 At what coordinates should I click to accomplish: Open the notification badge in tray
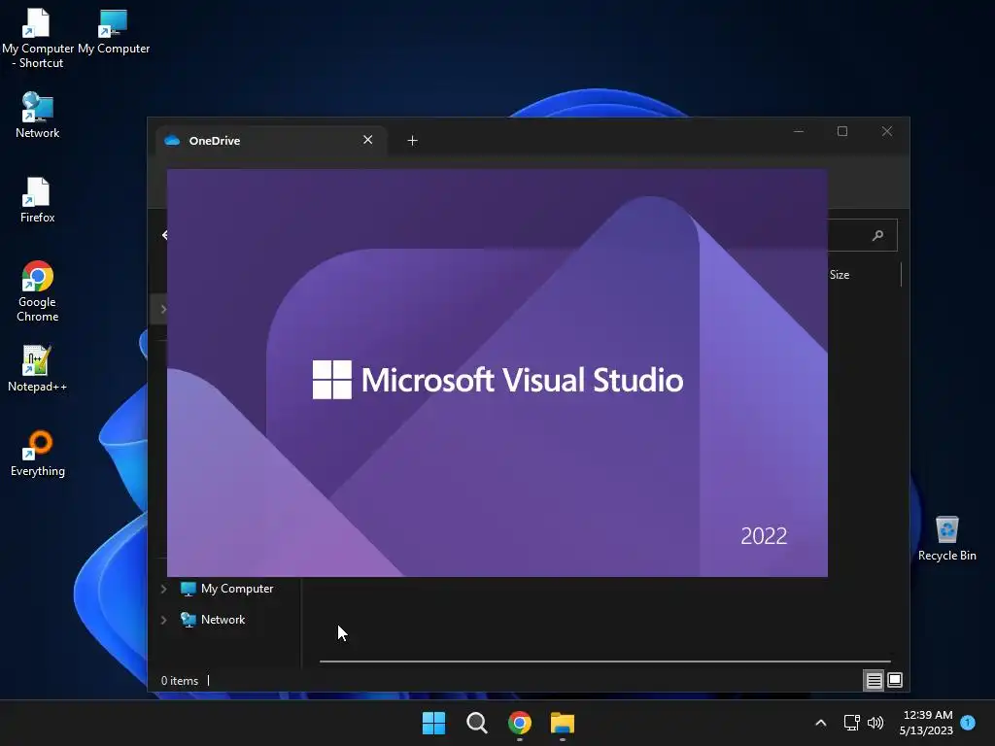coord(969,722)
